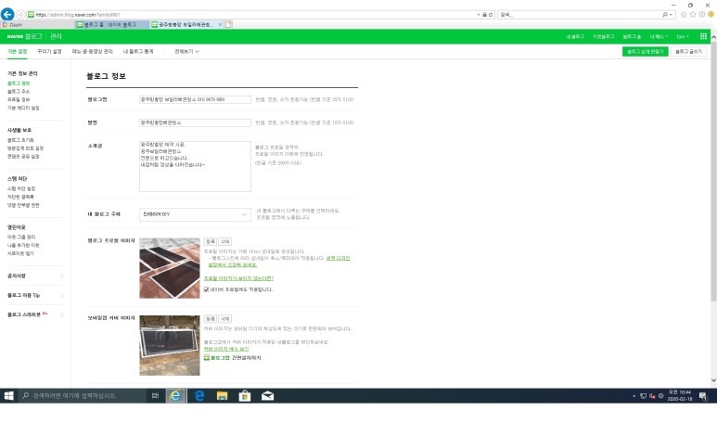717x423 pixels.
Task: Click the mobile app cover image thumbnail
Action: click(x=170, y=345)
